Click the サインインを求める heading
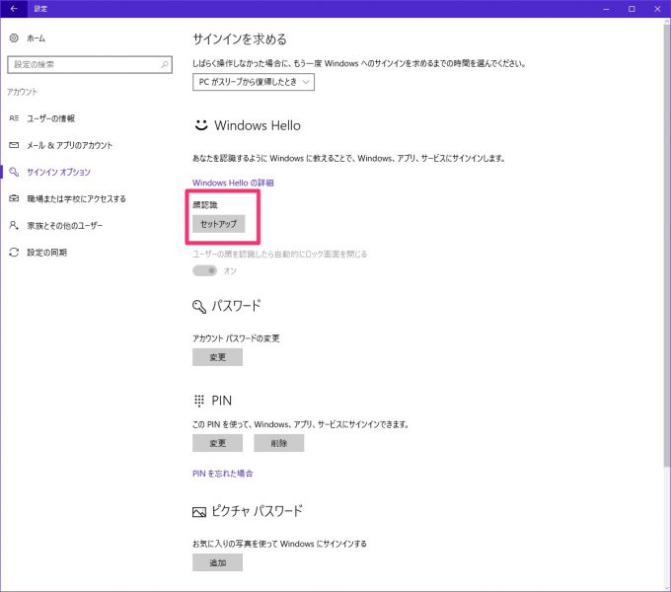The image size is (671, 592). [240, 39]
